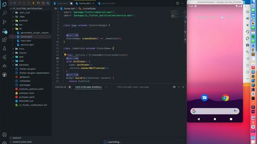257x144 pixels.
Task: Tap the Android back navigation button
Action: [x=199, y=119]
